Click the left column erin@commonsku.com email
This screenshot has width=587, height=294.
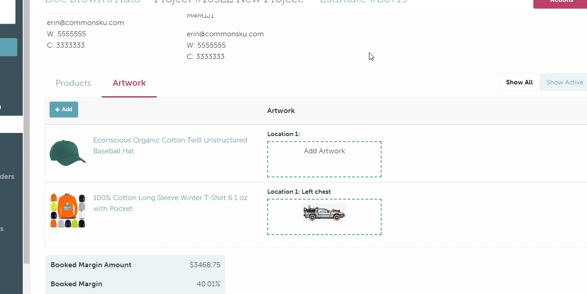85,23
